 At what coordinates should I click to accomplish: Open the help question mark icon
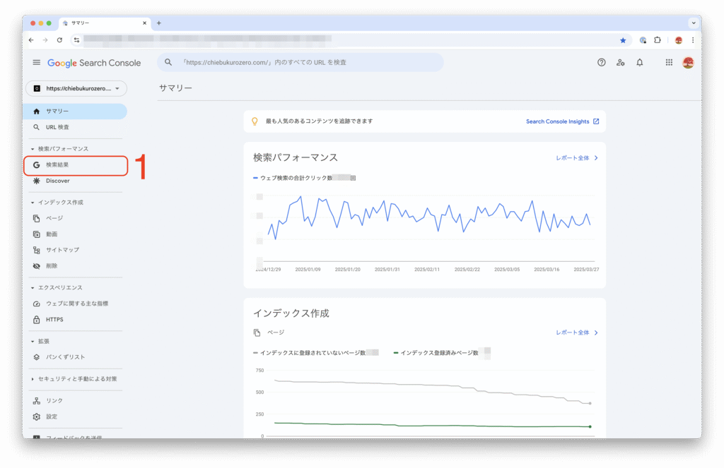(601, 62)
